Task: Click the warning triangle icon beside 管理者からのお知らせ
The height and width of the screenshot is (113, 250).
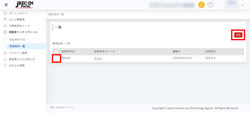Action: pos(5,59)
